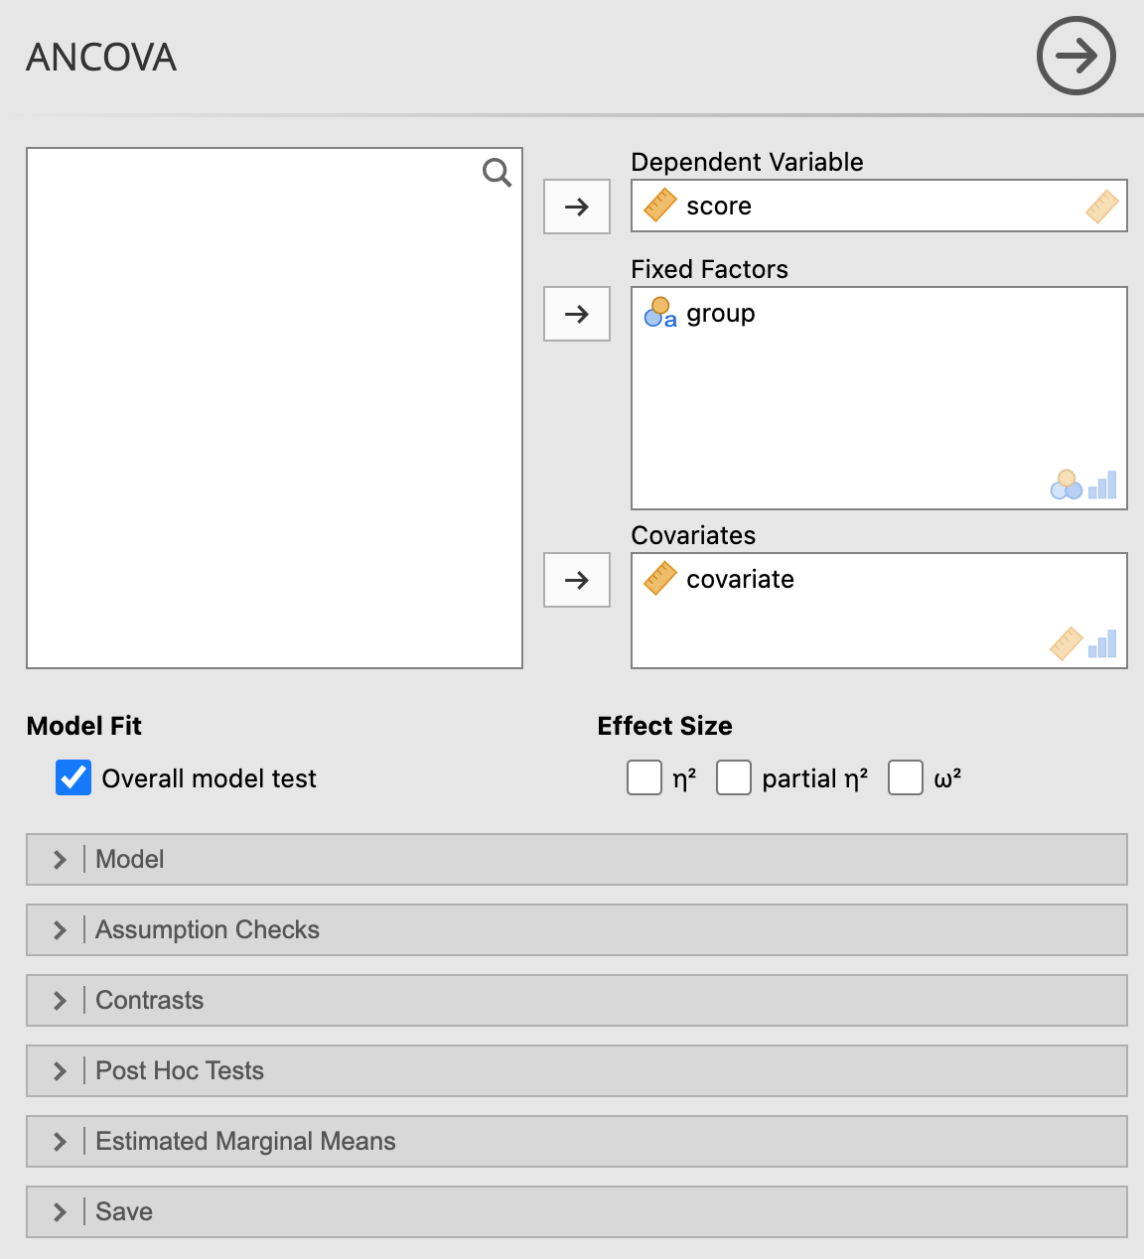The height and width of the screenshot is (1259, 1144).
Task: Open the Contrasts section
Action: 576,1000
